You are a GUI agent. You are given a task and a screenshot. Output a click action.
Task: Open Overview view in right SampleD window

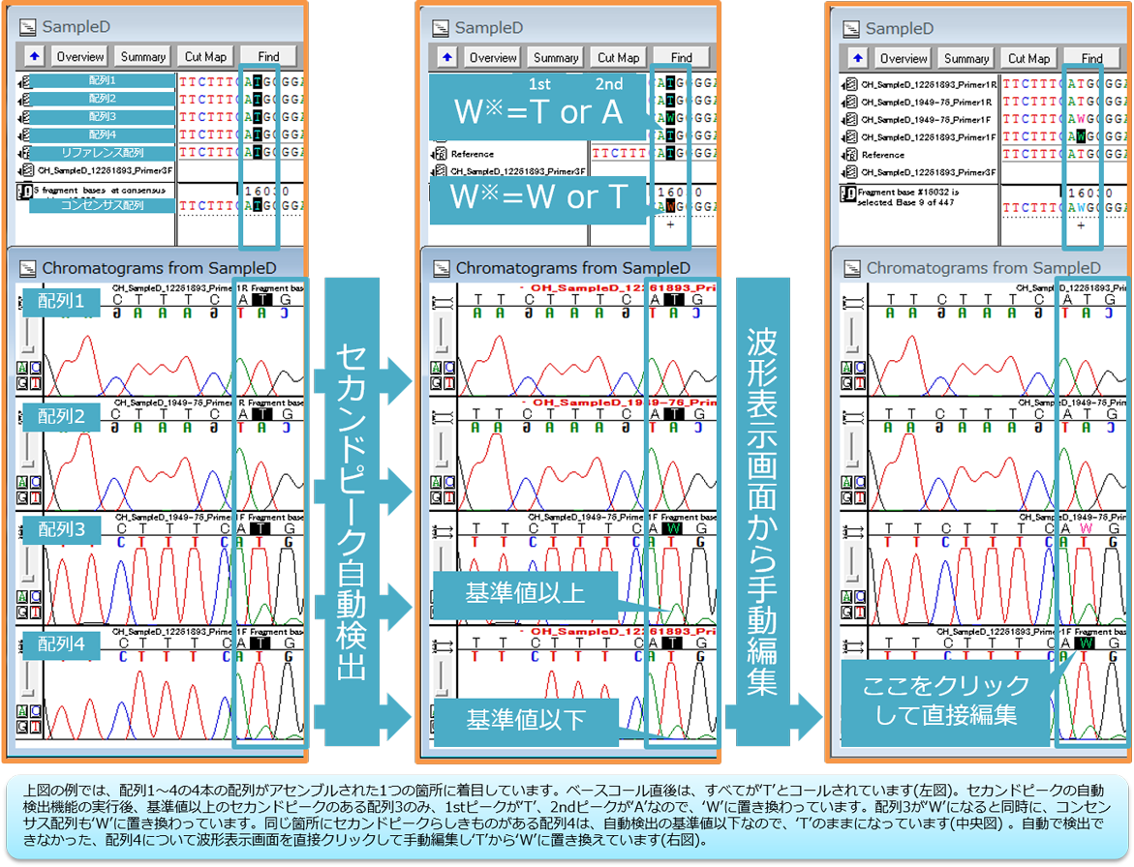click(x=903, y=59)
